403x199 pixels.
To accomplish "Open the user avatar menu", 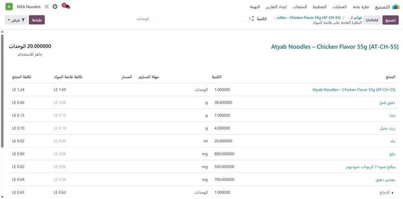I will point(9,7).
